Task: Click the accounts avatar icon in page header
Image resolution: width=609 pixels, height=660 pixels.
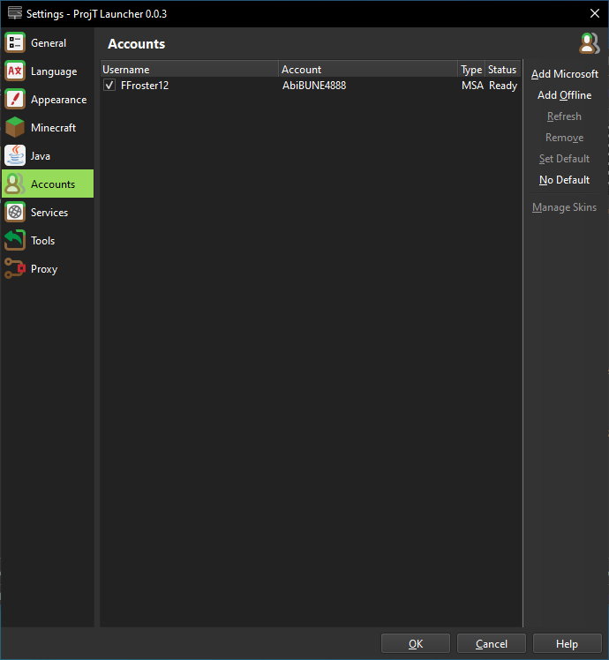Action: pyautogui.click(x=590, y=43)
